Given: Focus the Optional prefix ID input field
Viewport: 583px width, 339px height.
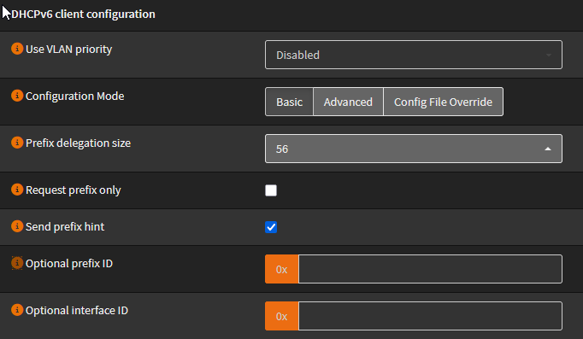Looking at the screenshot, I should point(430,269).
